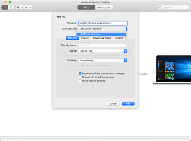
Task: Switch to list view in toolbar
Action: point(11,7)
